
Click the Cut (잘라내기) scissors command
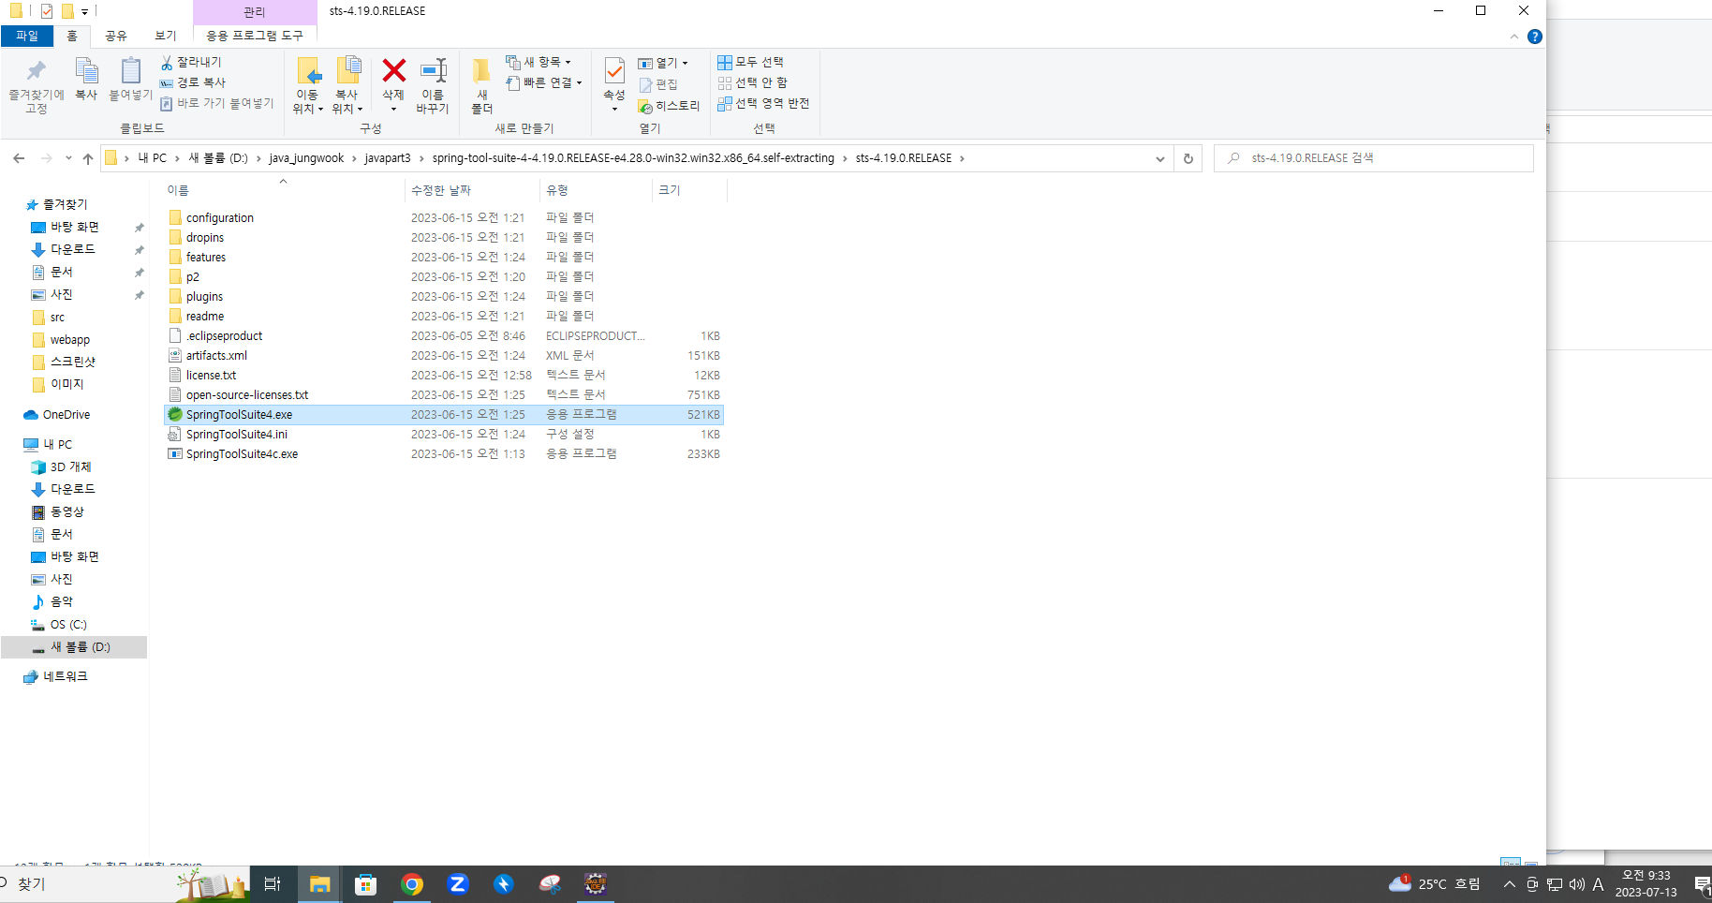[191, 62]
